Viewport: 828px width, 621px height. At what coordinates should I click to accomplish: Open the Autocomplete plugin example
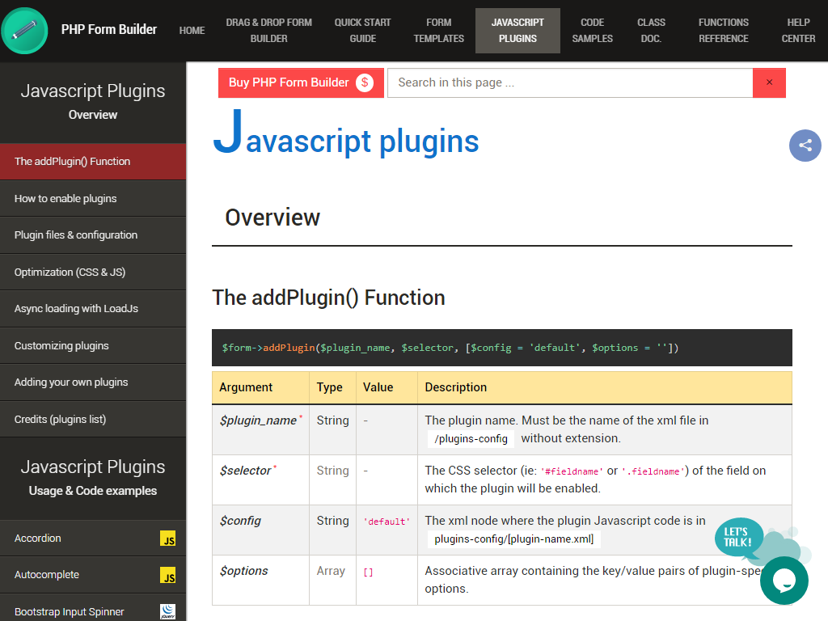(x=93, y=575)
